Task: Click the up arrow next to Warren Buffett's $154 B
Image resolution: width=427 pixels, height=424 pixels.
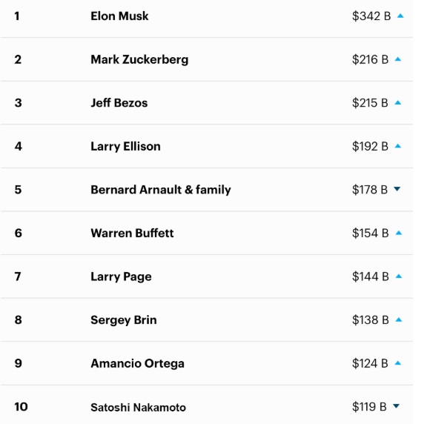Action: coord(399,233)
